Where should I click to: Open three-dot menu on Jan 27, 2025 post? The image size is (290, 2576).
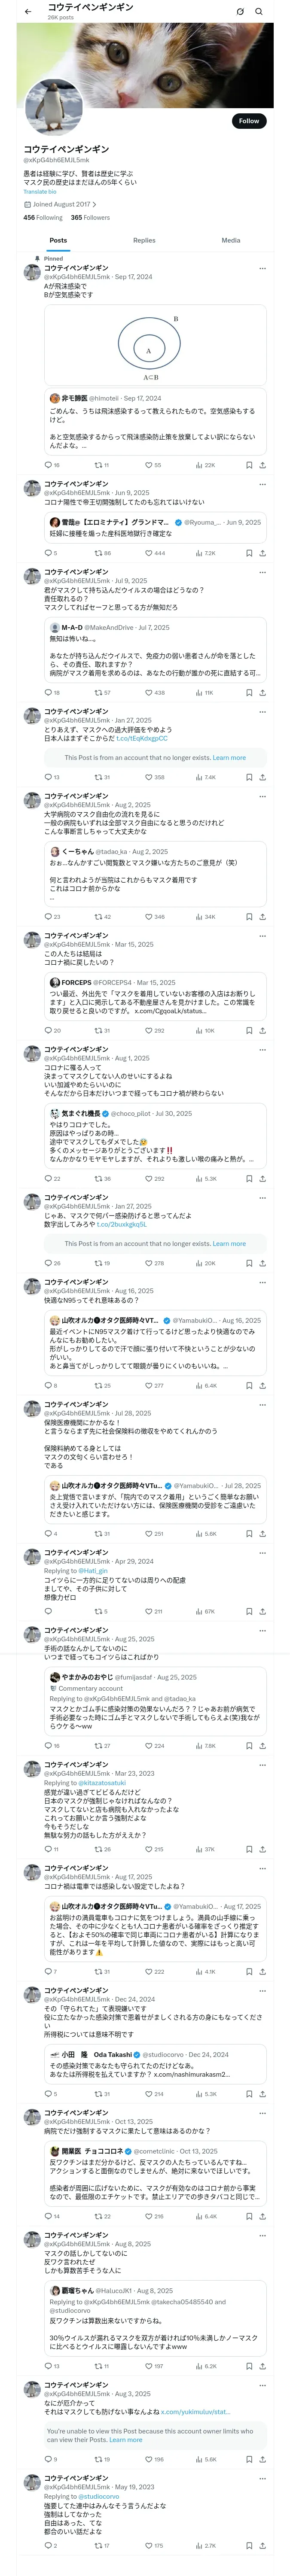click(x=262, y=711)
